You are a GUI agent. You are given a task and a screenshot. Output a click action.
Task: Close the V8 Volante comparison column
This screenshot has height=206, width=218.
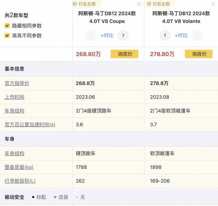[x=213, y=4]
